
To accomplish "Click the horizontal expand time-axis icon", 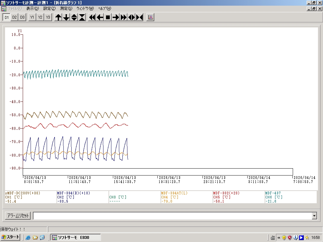I will [132, 17].
